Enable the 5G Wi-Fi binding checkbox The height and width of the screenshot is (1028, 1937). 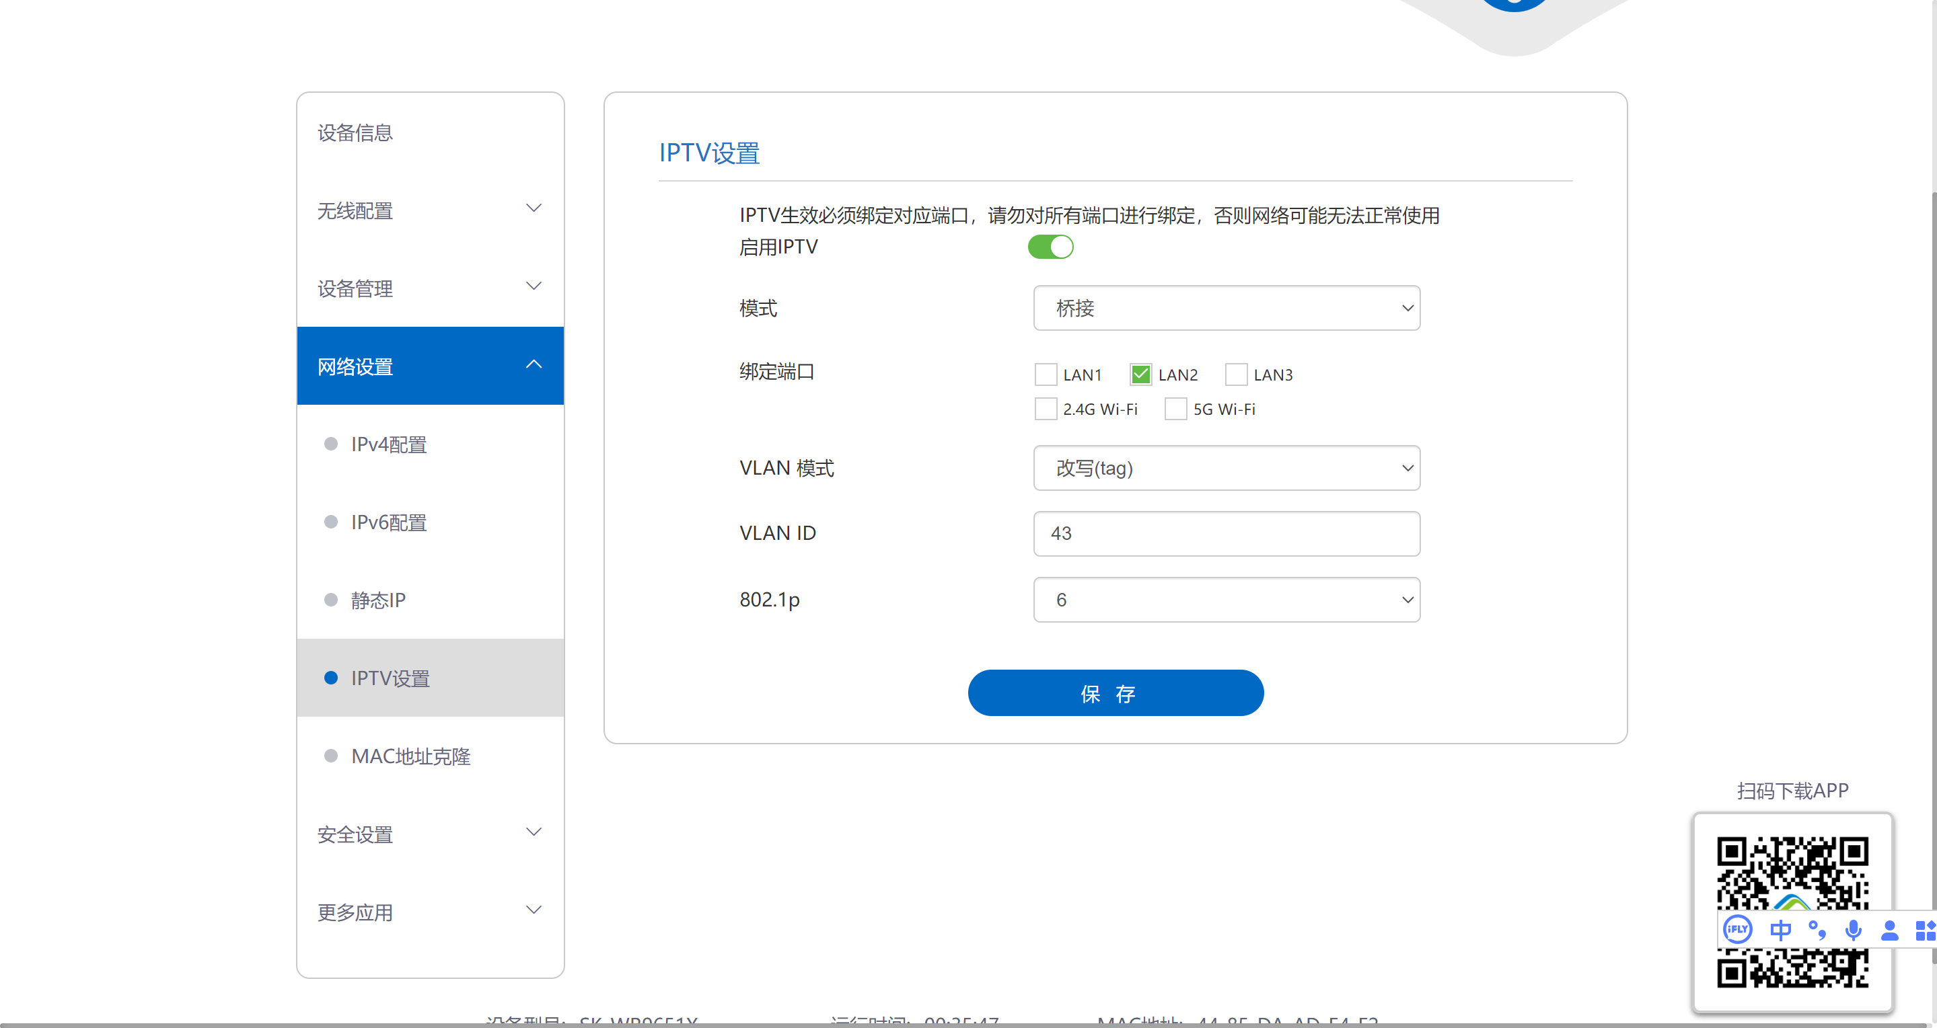point(1176,409)
